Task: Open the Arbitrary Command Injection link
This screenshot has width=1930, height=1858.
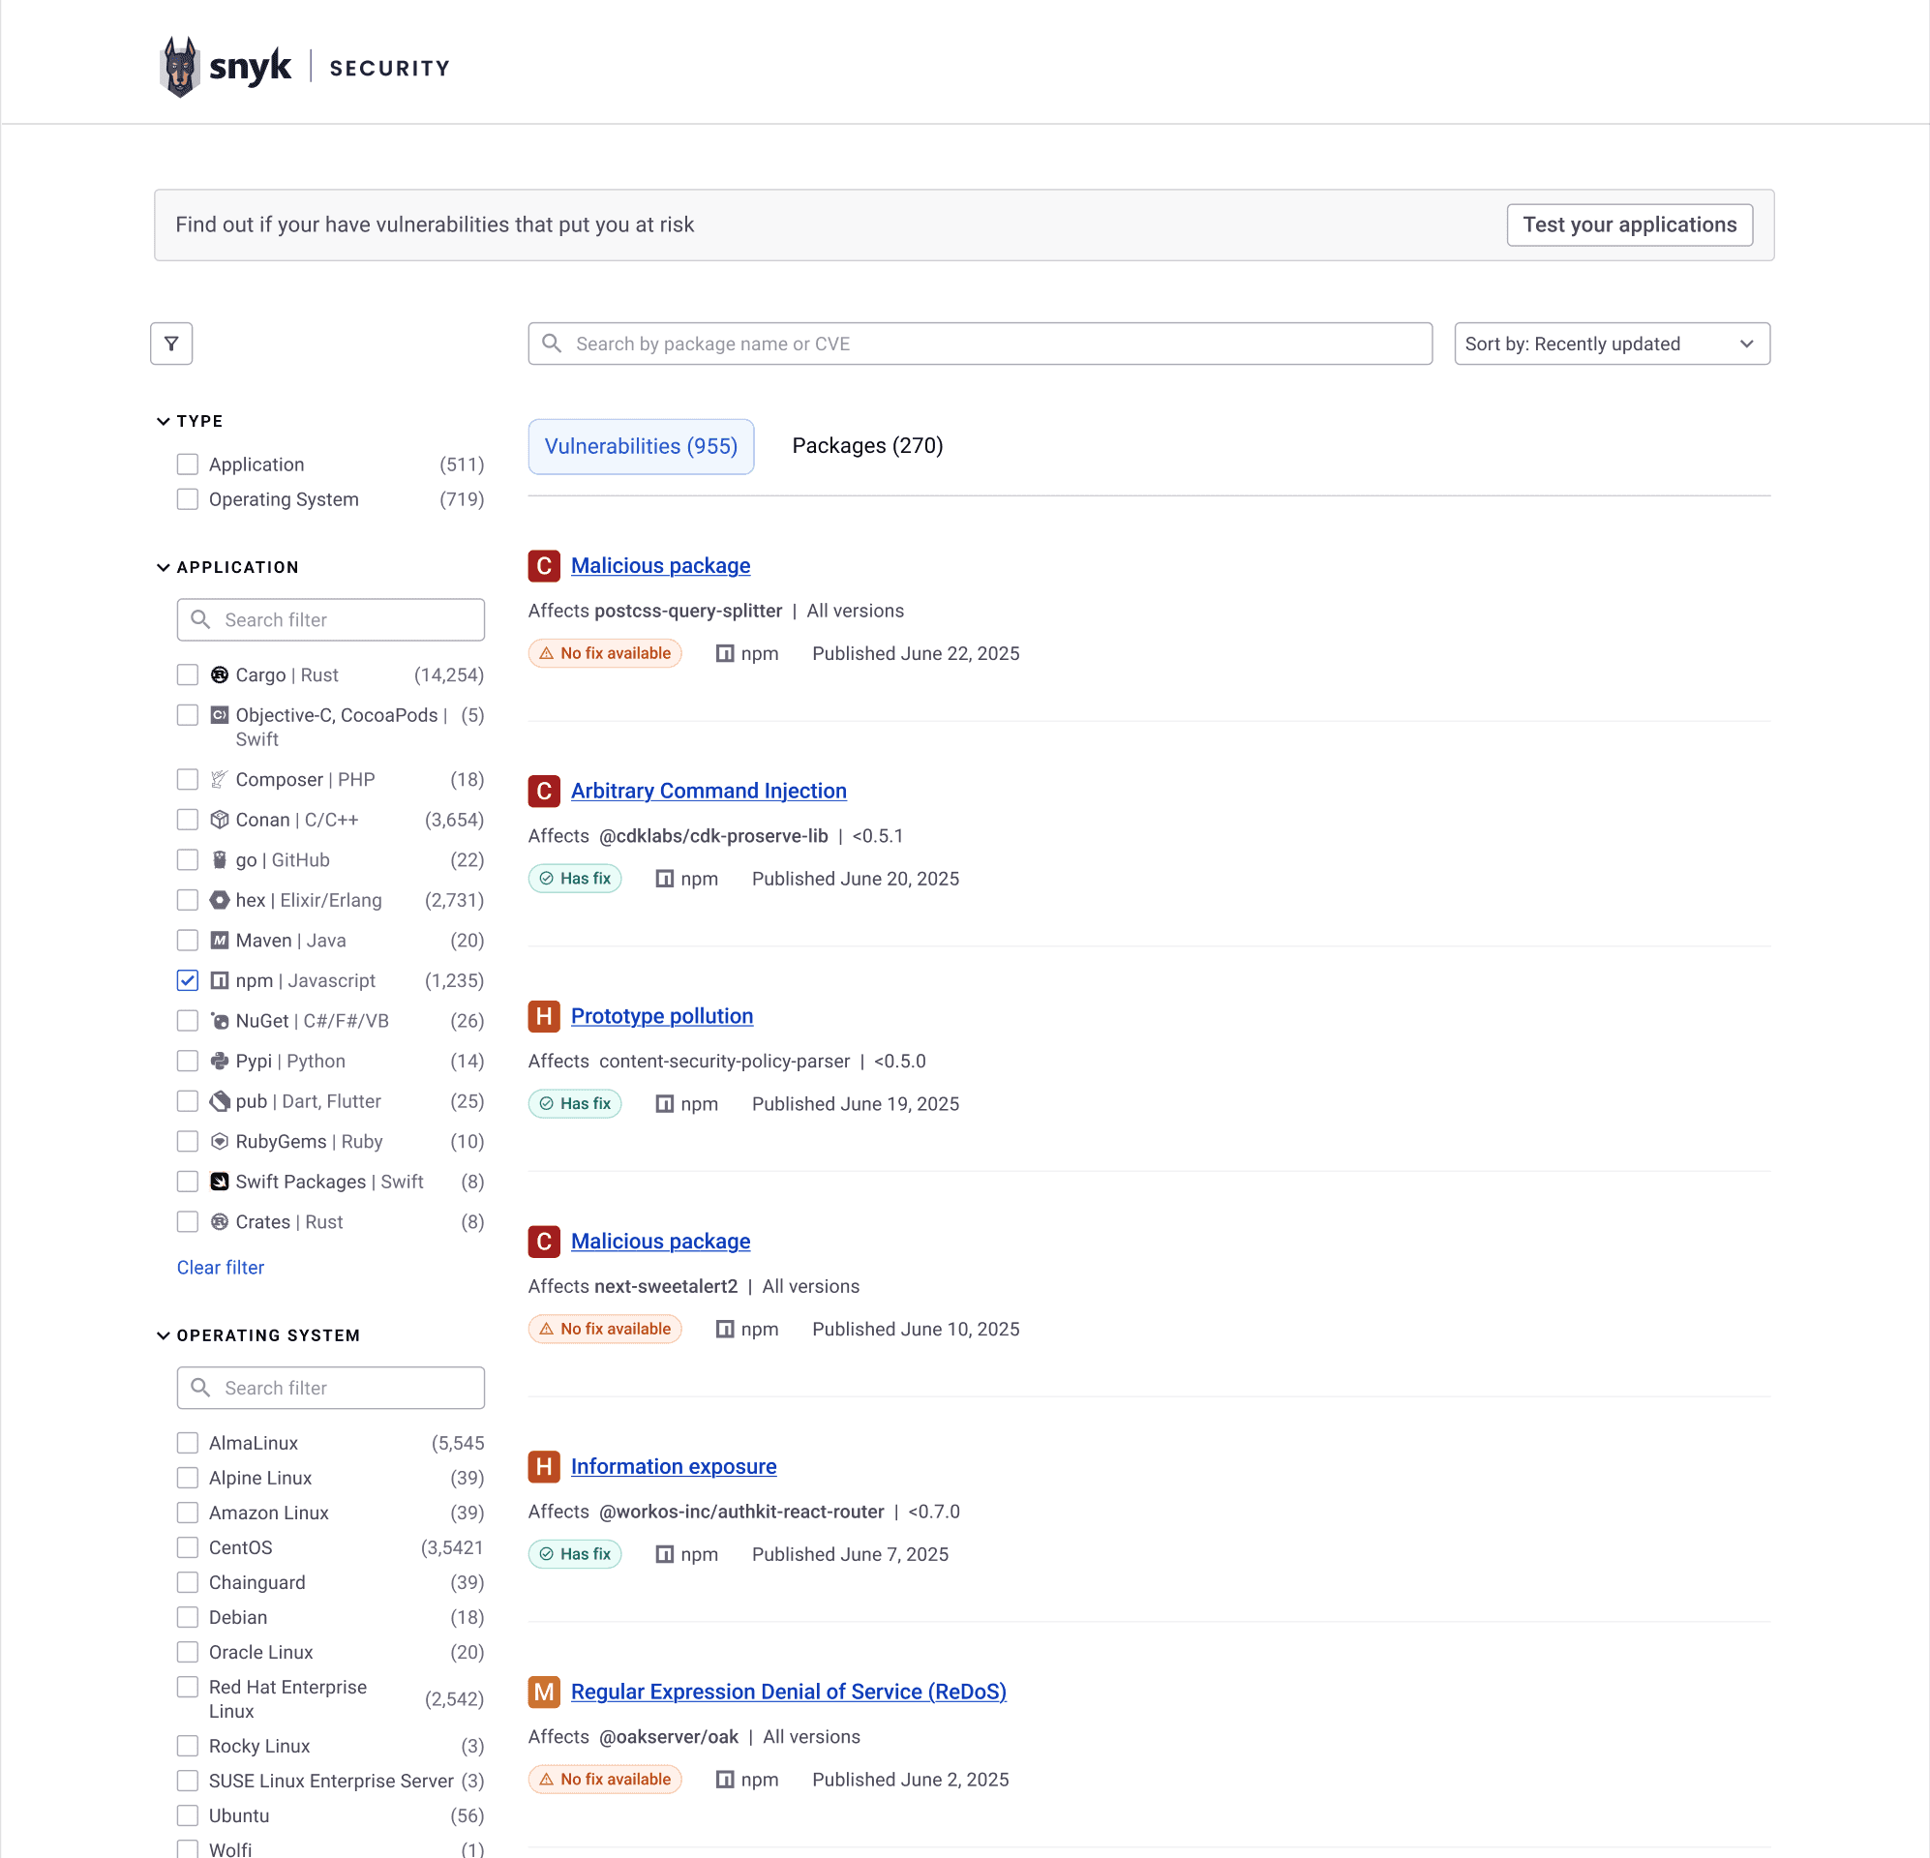Action: [709, 791]
